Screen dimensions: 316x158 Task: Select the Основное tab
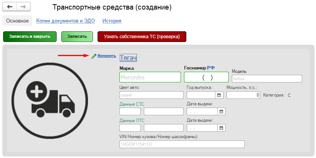pyautogui.click(x=17, y=21)
